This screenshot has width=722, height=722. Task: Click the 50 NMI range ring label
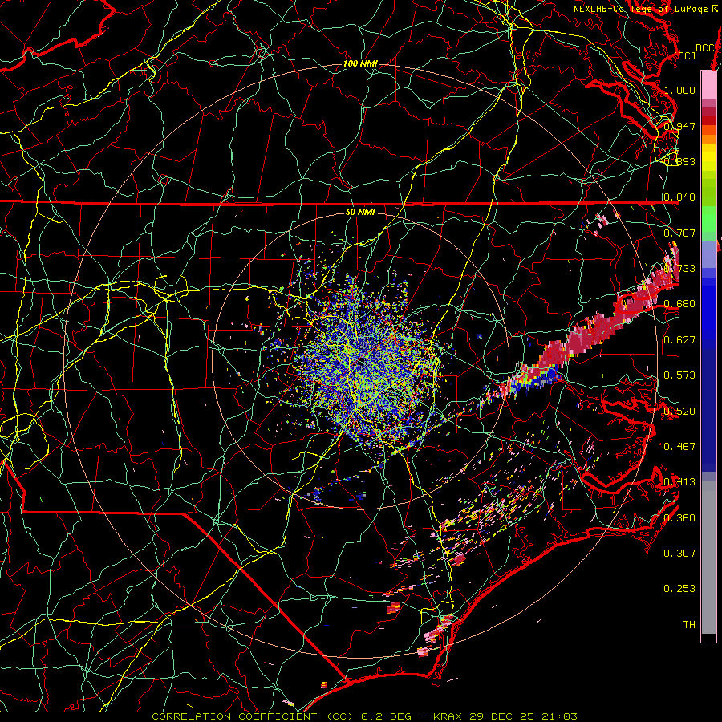(360, 213)
